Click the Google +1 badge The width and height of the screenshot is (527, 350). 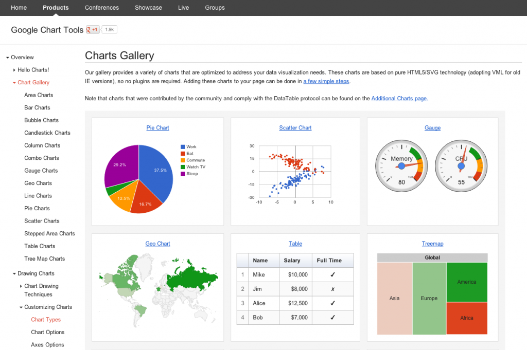coord(92,30)
